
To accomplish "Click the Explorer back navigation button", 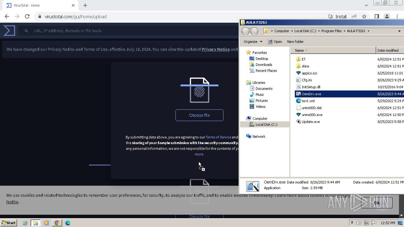I will 246,31.
